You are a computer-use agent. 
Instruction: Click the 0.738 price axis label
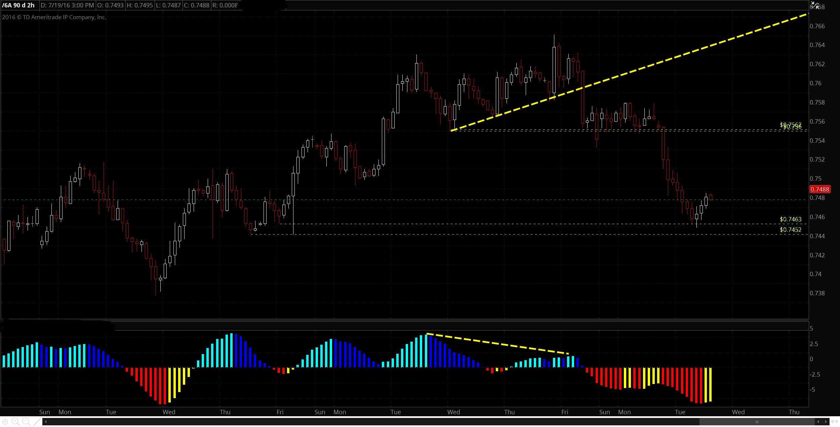pos(817,293)
